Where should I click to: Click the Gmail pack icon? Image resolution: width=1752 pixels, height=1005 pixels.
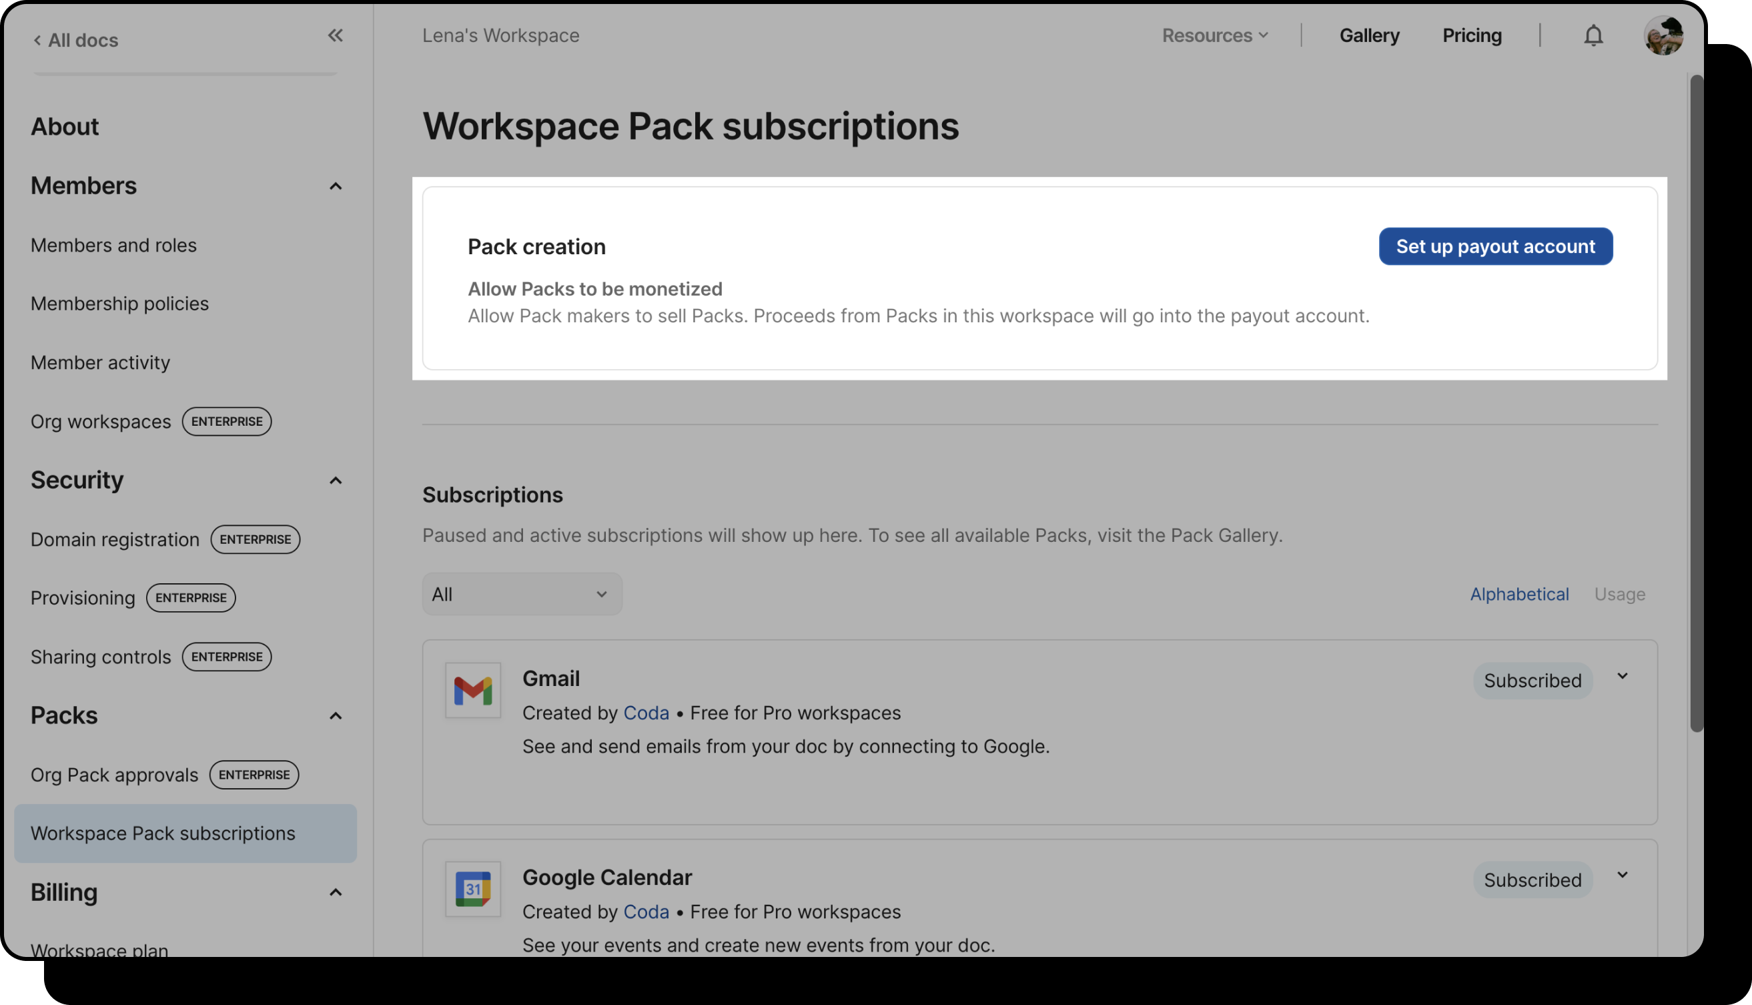[472, 690]
